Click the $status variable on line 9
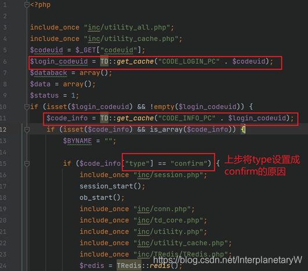 click(45, 96)
